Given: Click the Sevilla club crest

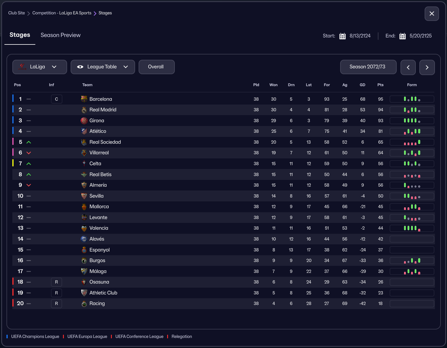Looking at the screenshot, I should click(x=84, y=196).
